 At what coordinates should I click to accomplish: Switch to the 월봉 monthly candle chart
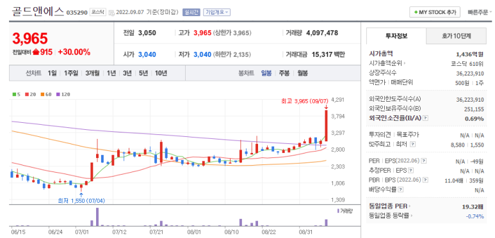point(302,74)
